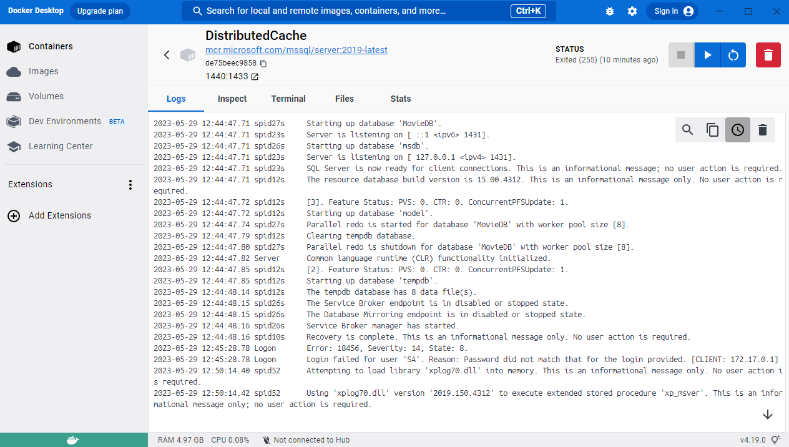Click the RAM 4.97 GB indicator
Image resolution: width=789 pixels, height=447 pixels.
180,440
